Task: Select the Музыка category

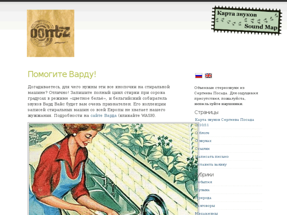Action: click(202, 190)
